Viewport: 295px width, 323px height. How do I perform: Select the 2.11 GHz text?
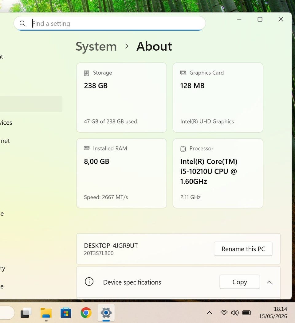(x=190, y=197)
